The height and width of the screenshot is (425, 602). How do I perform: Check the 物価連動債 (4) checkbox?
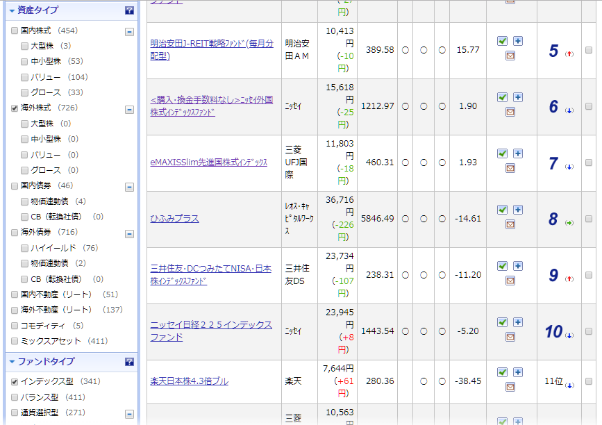[x=24, y=201]
